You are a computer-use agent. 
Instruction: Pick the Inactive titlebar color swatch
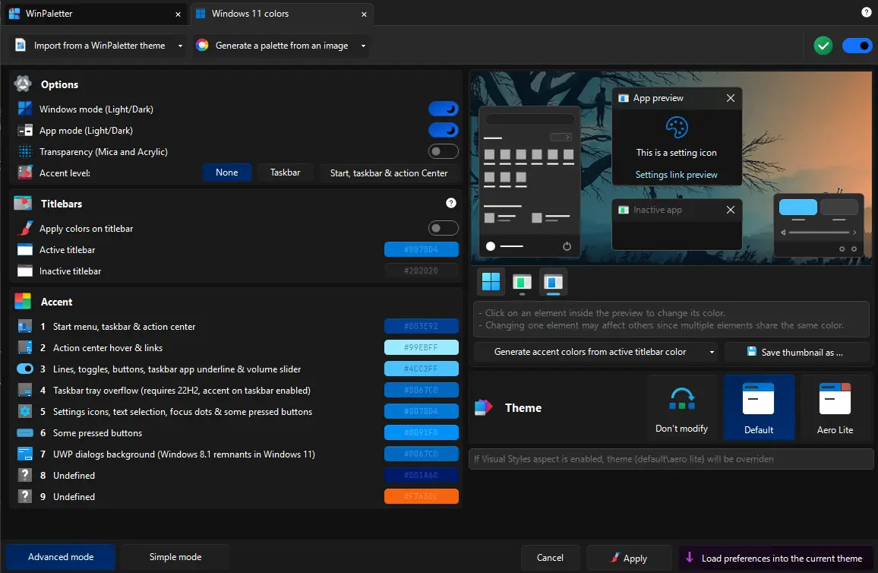click(421, 271)
